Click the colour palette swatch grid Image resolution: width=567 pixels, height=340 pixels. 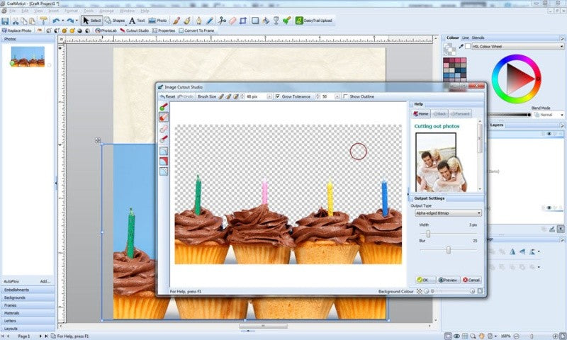click(454, 69)
